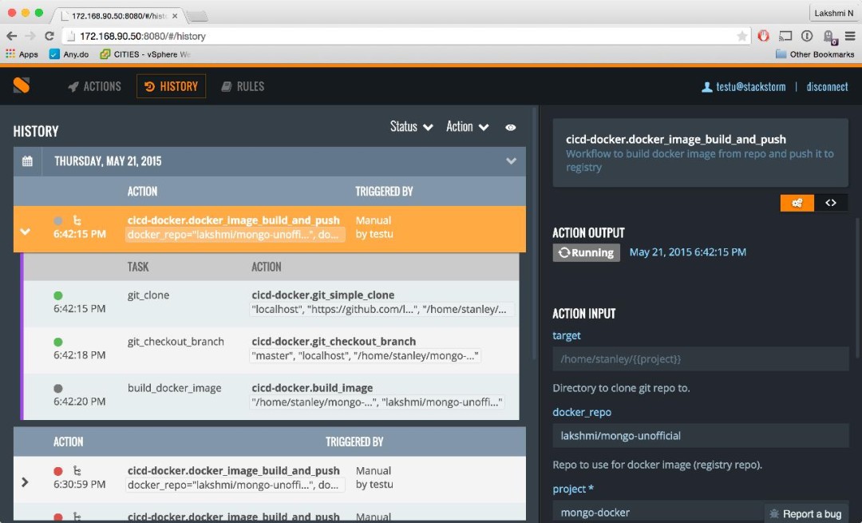
Task: Collapse the Thursday, May 21, 2015 group
Action: pos(512,161)
